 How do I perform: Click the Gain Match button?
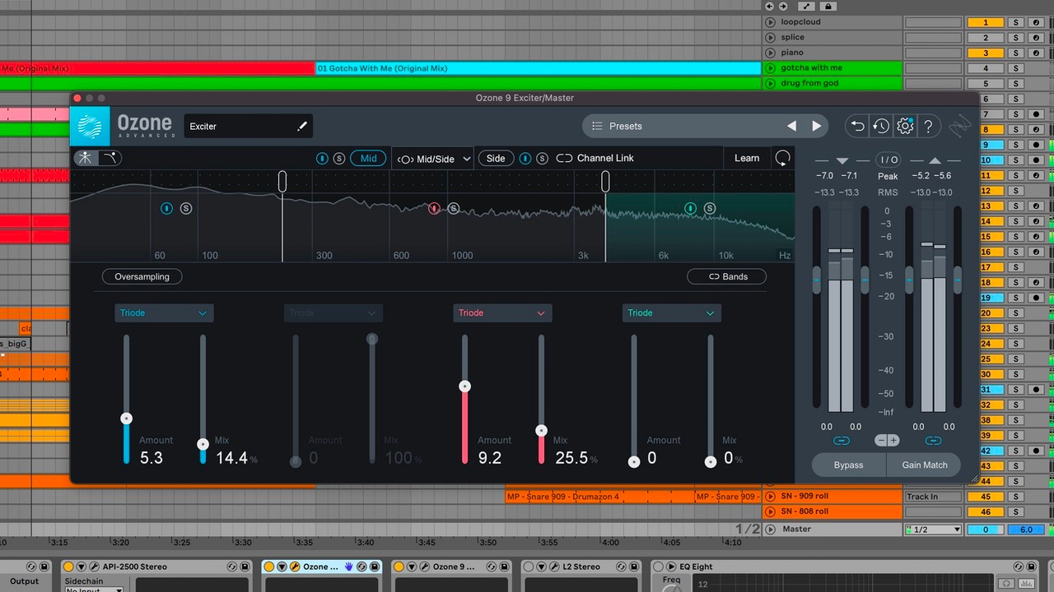coord(924,465)
